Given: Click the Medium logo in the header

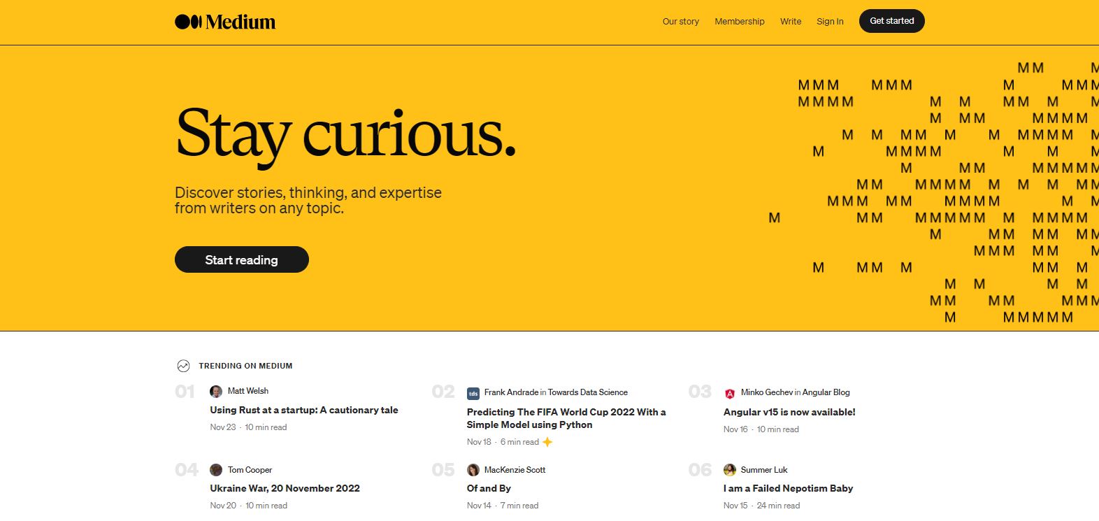Looking at the screenshot, I should [x=225, y=22].
